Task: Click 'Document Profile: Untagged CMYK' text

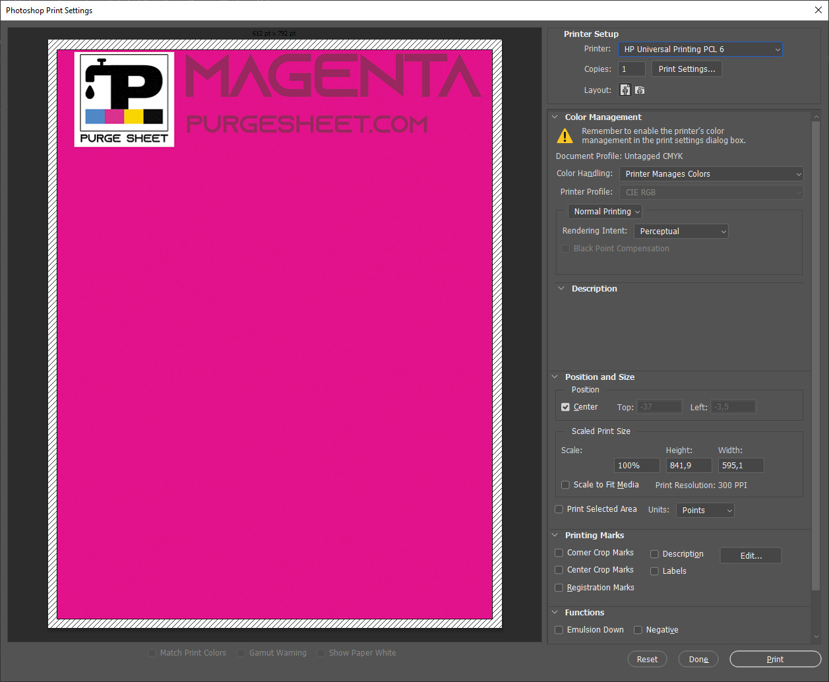Action: click(619, 156)
